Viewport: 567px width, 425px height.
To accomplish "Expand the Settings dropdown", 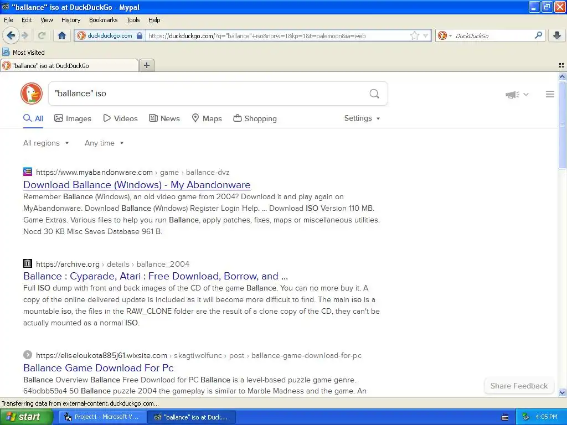I will coord(362,118).
